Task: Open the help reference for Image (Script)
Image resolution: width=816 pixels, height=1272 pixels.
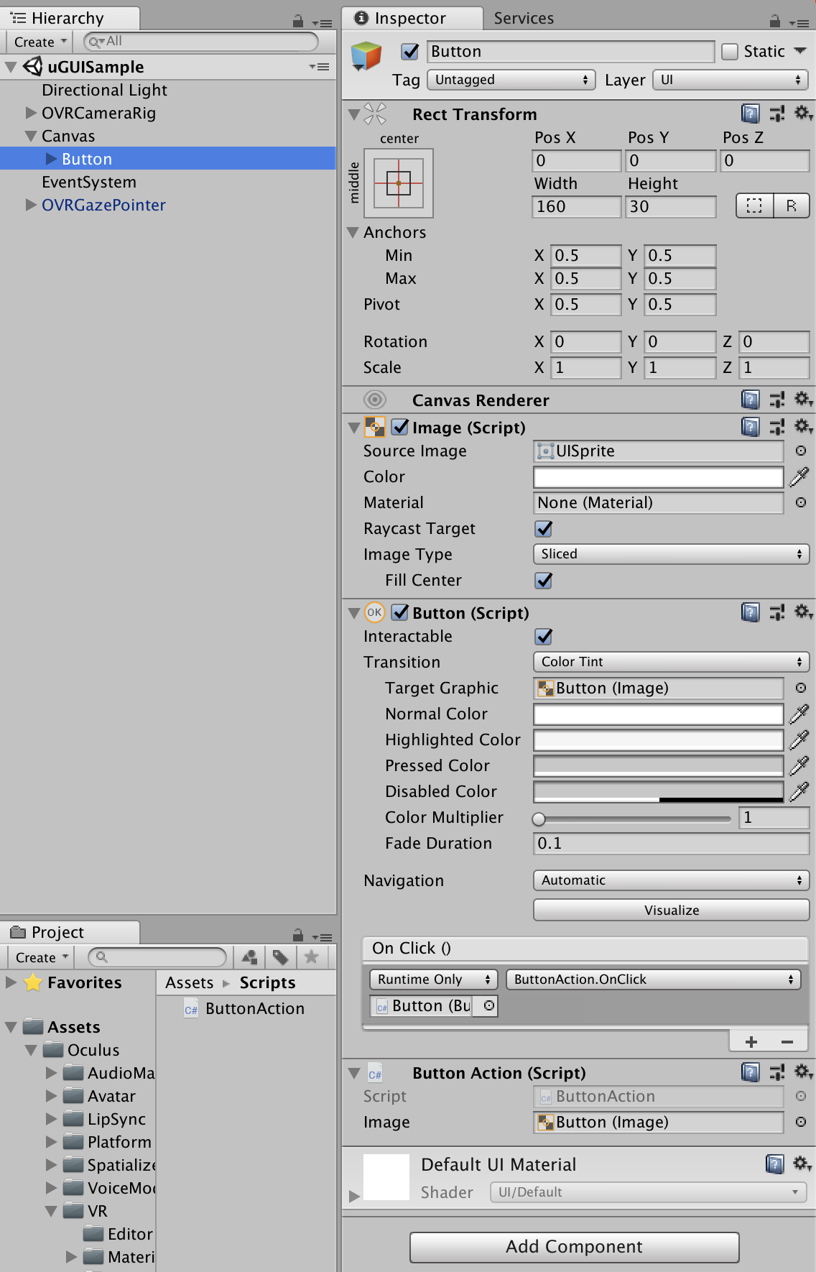Action: point(750,427)
